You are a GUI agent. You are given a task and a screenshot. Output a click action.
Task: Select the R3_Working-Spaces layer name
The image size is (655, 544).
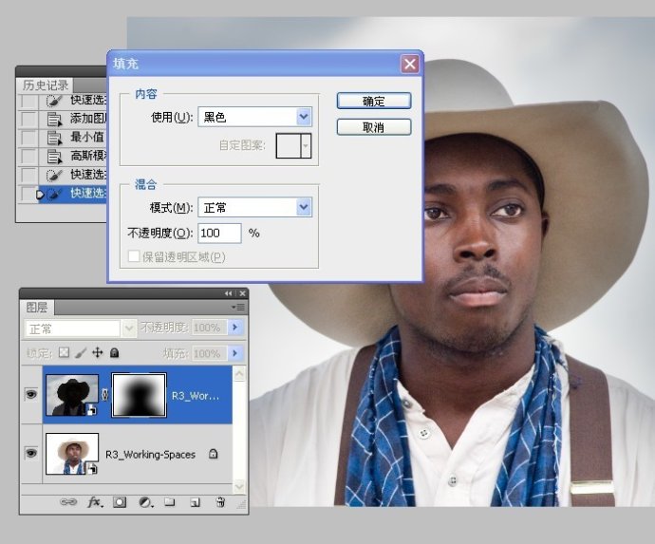[150, 454]
